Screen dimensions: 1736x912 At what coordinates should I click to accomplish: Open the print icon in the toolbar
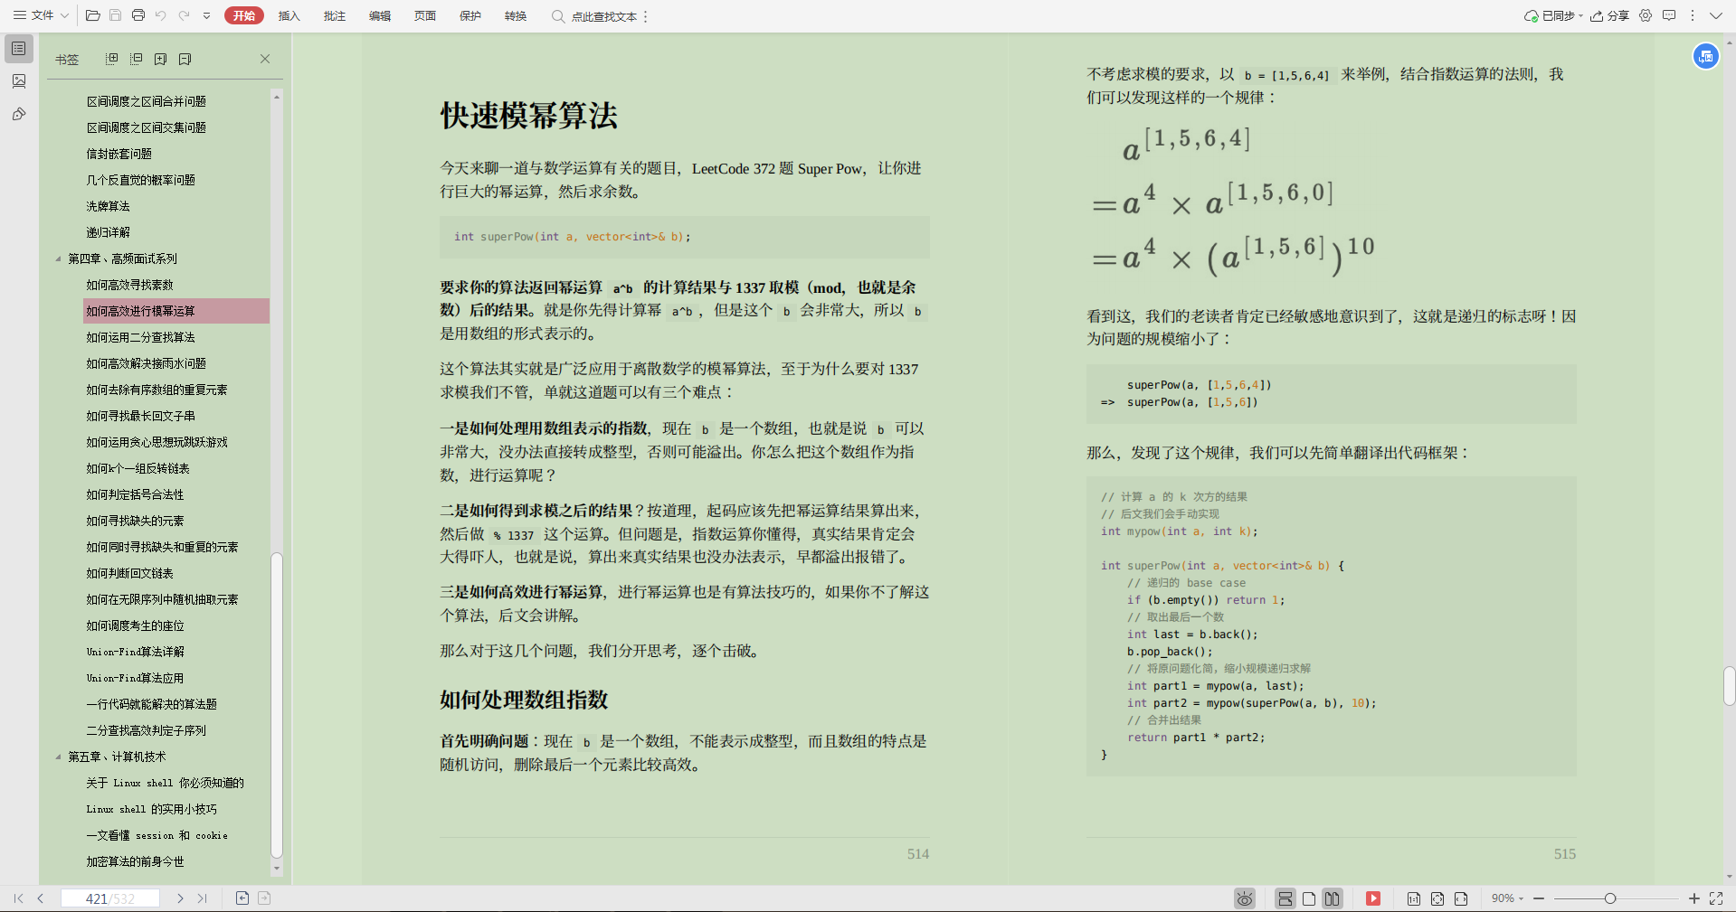[x=138, y=15]
